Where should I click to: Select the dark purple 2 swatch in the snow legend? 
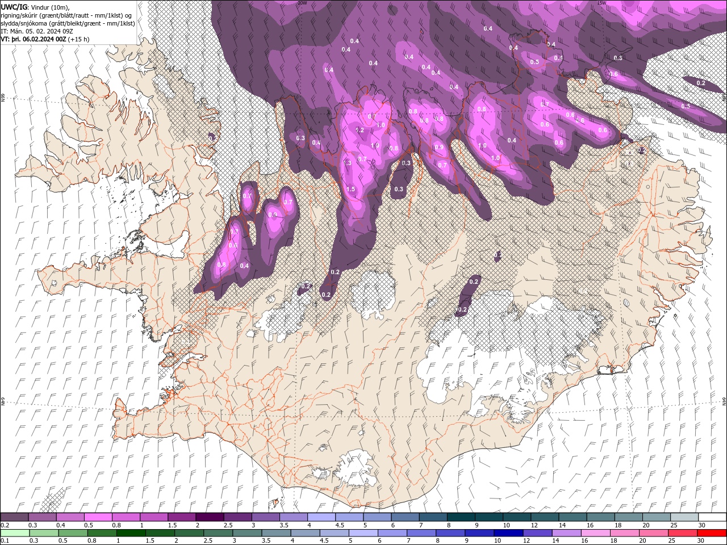(210, 517)
